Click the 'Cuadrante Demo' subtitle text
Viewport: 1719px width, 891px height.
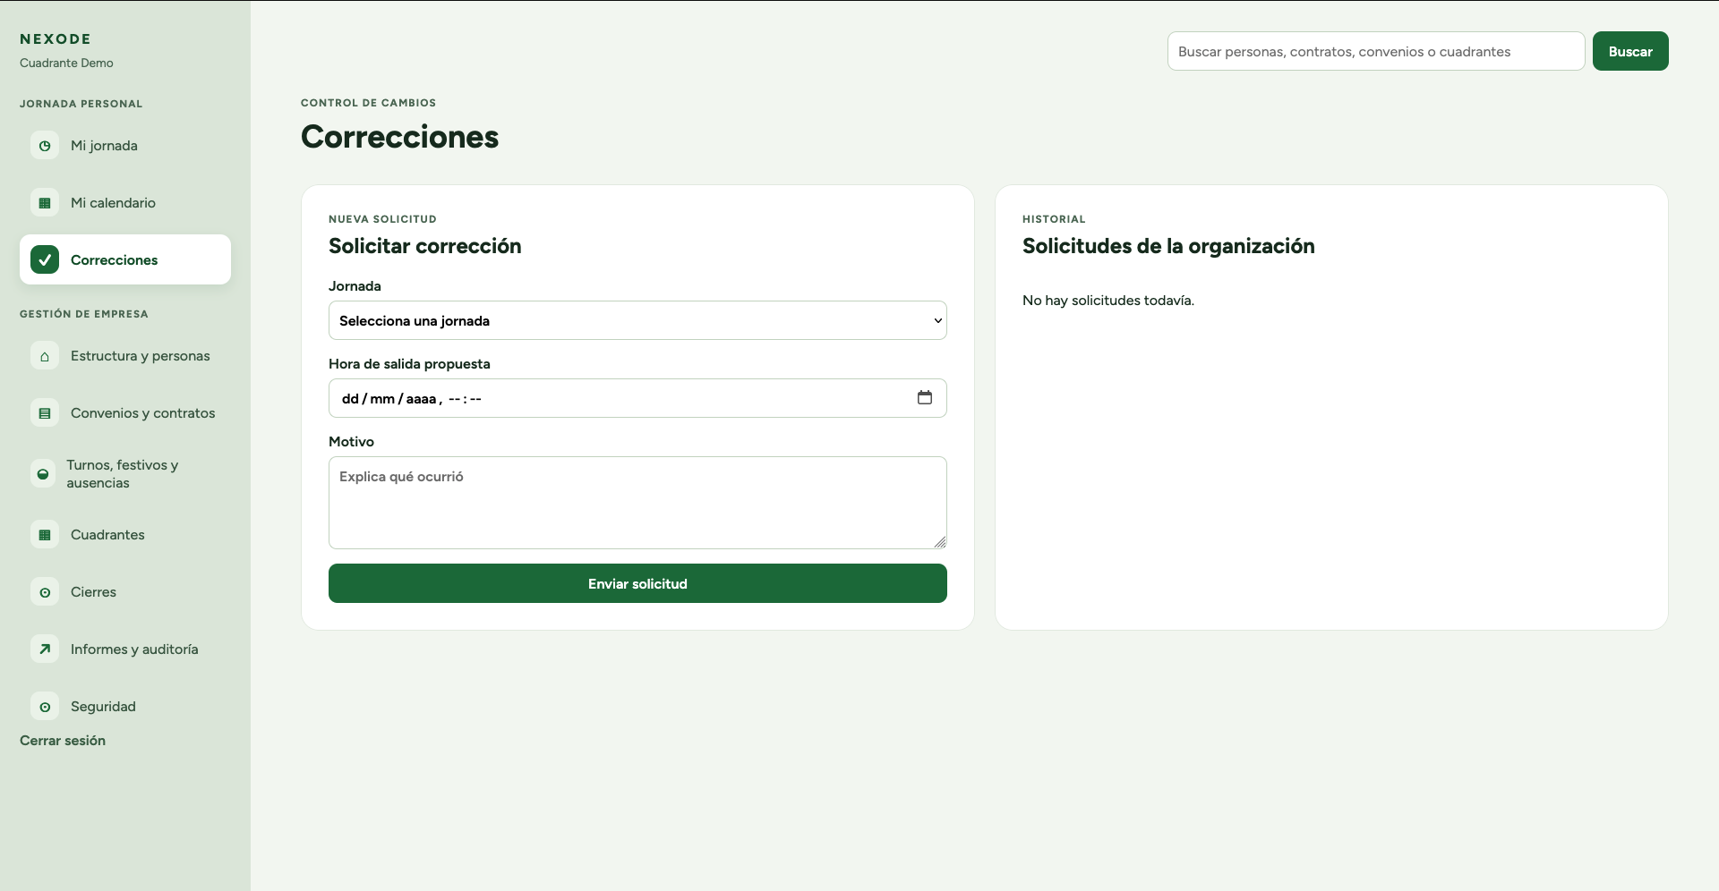[66, 63]
